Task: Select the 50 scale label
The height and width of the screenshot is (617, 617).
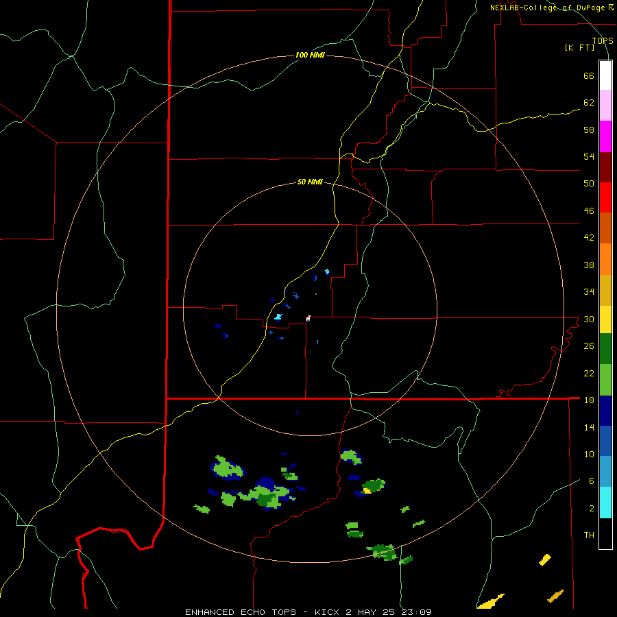Action: (589, 183)
